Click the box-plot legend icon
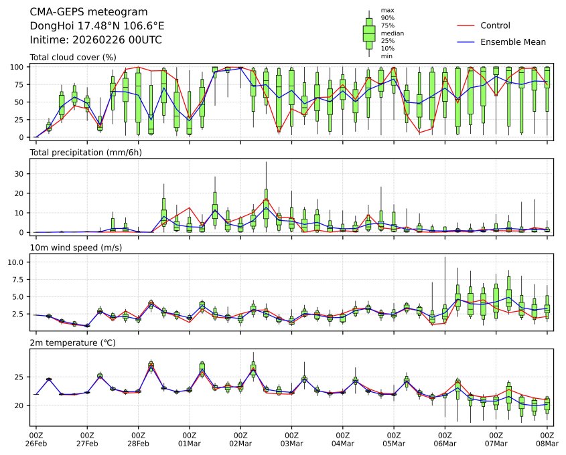This screenshot has height=455, width=566. pyautogui.click(x=368, y=33)
